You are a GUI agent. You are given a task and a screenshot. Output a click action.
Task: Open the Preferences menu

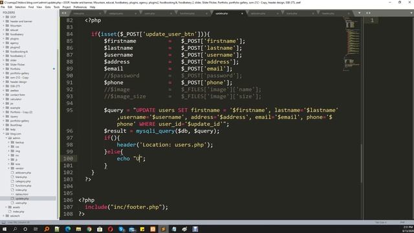(80, 7)
